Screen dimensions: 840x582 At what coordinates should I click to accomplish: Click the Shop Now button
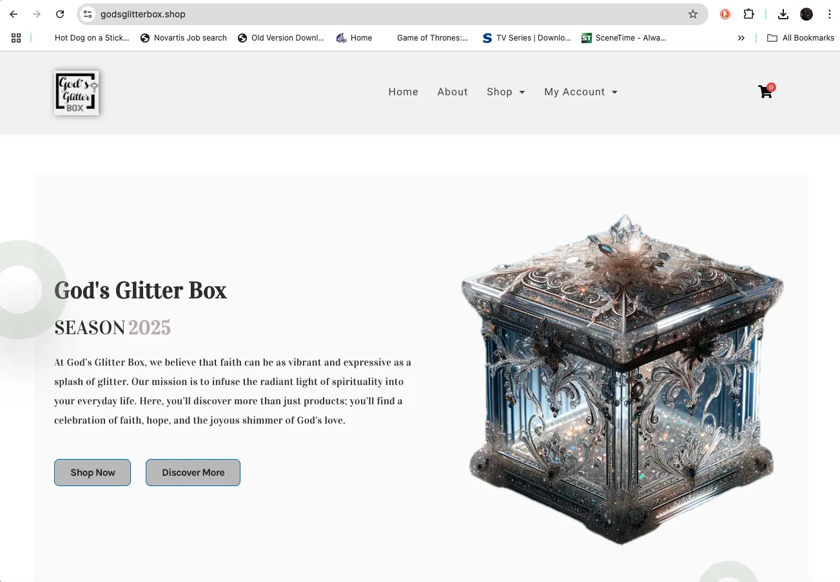pyautogui.click(x=93, y=473)
